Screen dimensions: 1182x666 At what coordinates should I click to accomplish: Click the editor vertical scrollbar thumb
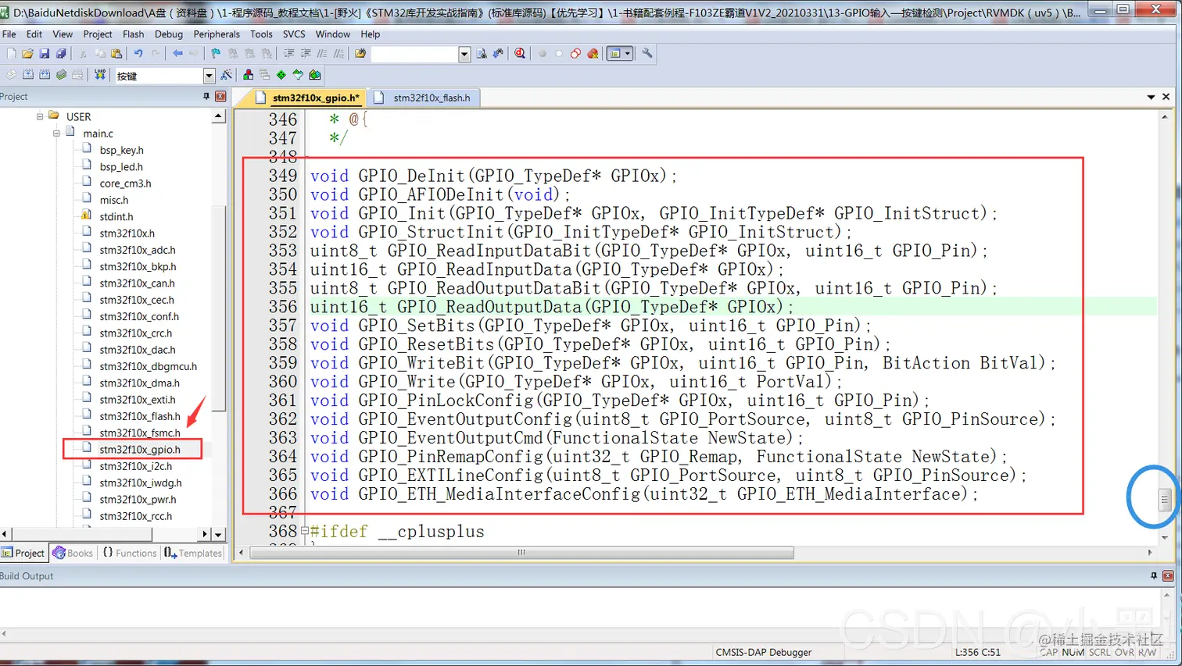click(x=1164, y=498)
